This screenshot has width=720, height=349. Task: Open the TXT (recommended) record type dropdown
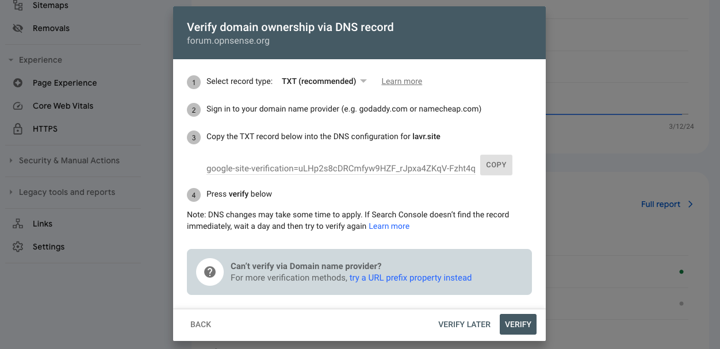[324, 82]
